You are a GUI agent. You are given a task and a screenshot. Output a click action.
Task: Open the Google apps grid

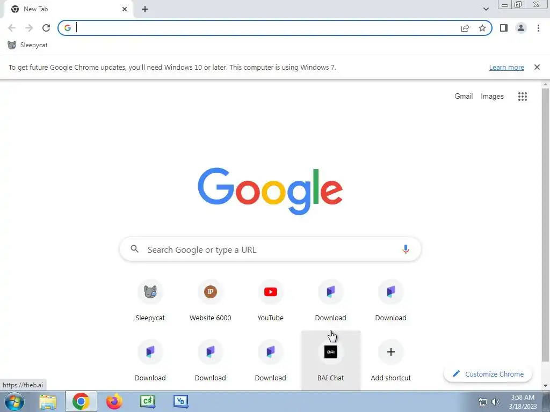(x=523, y=97)
